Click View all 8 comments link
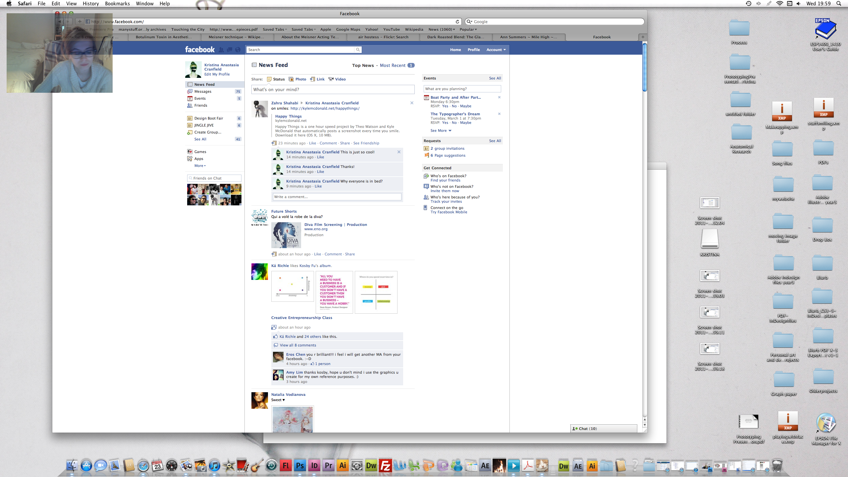Image resolution: width=848 pixels, height=477 pixels. [298, 345]
